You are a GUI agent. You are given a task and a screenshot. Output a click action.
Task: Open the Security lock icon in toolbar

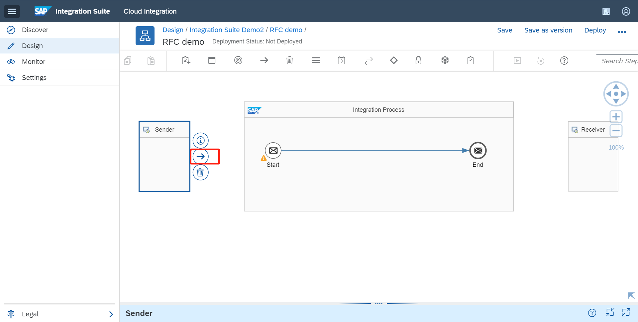point(418,60)
